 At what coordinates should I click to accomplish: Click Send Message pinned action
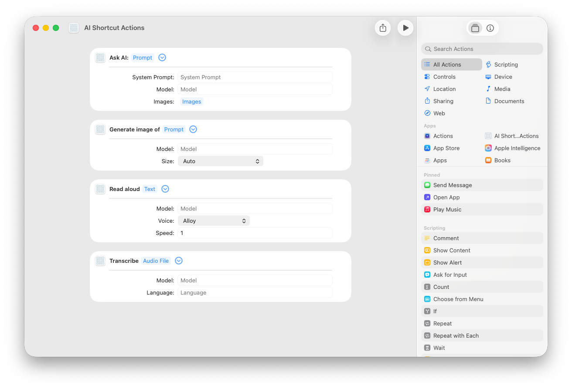pos(452,185)
